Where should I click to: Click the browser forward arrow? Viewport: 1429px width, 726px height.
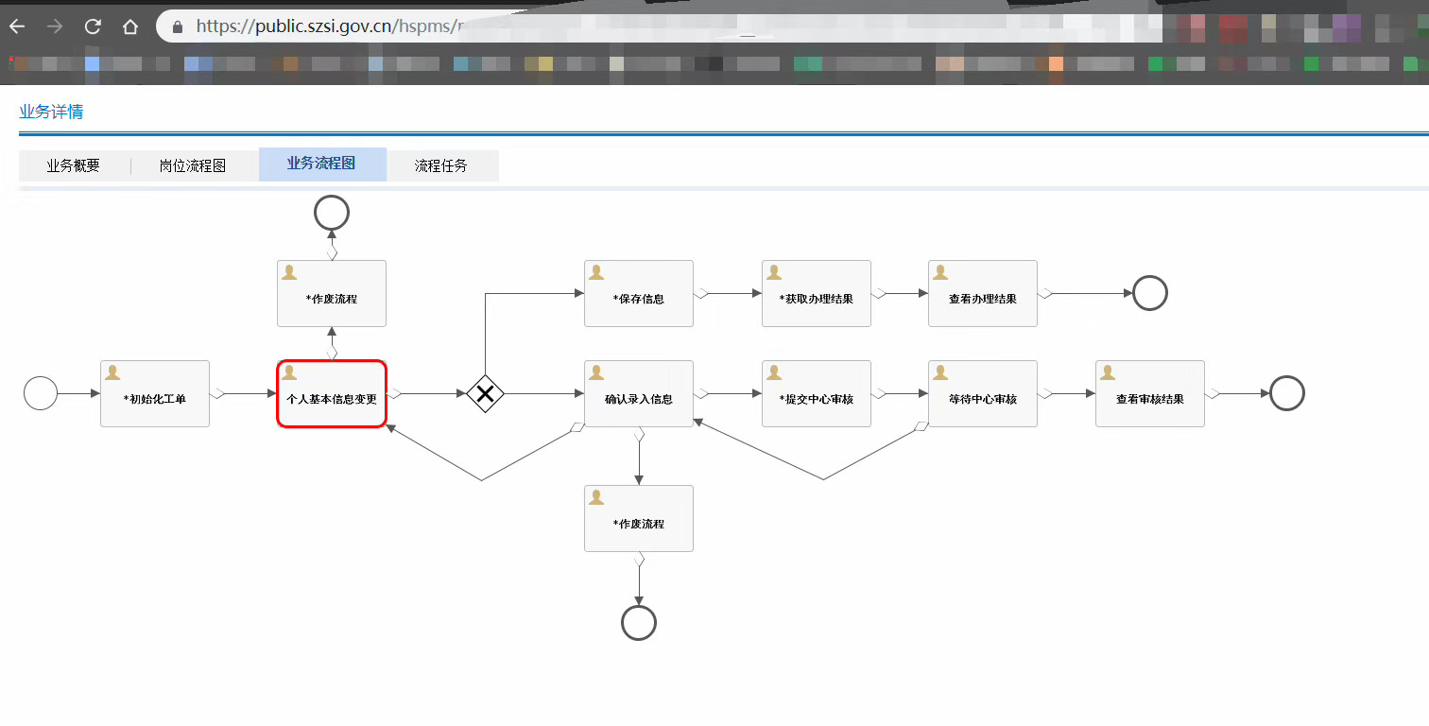(55, 26)
